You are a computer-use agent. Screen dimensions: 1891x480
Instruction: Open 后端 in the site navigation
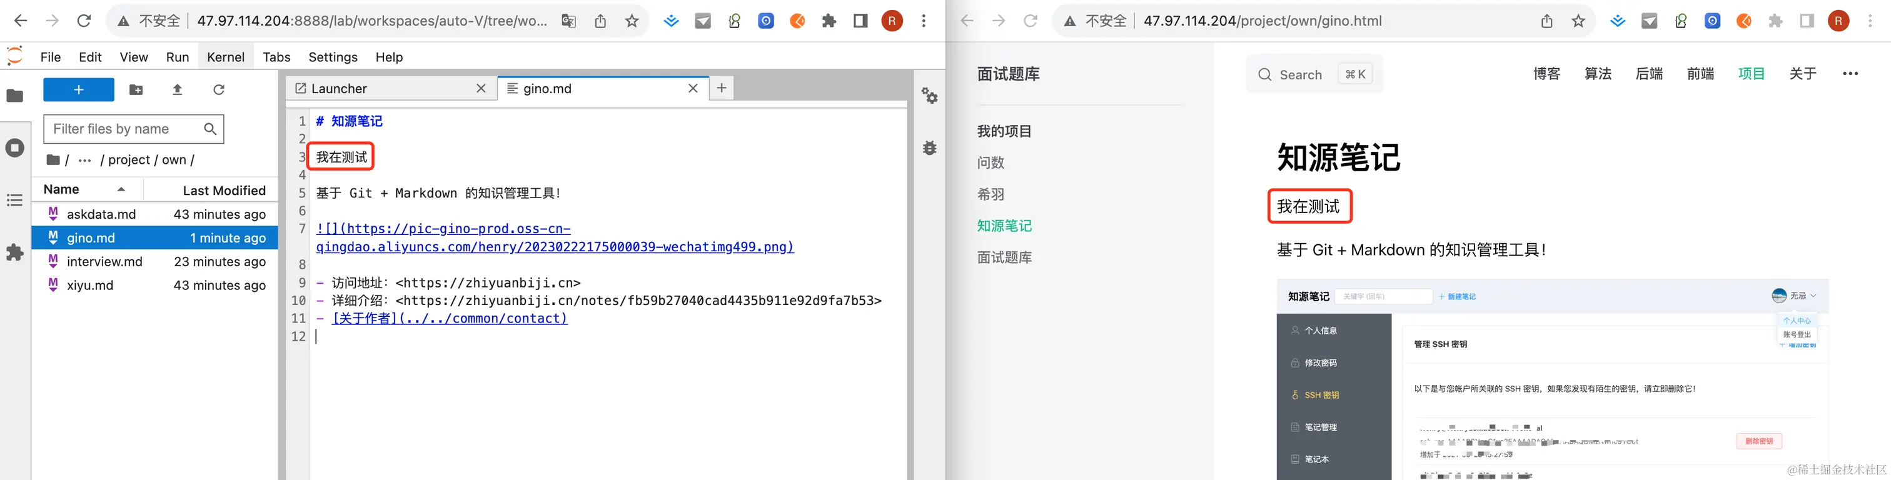click(x=1650, y=73)
